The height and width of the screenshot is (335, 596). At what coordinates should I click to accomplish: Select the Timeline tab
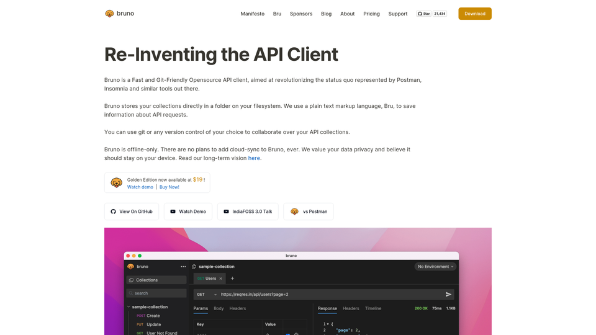pos(373,308)
